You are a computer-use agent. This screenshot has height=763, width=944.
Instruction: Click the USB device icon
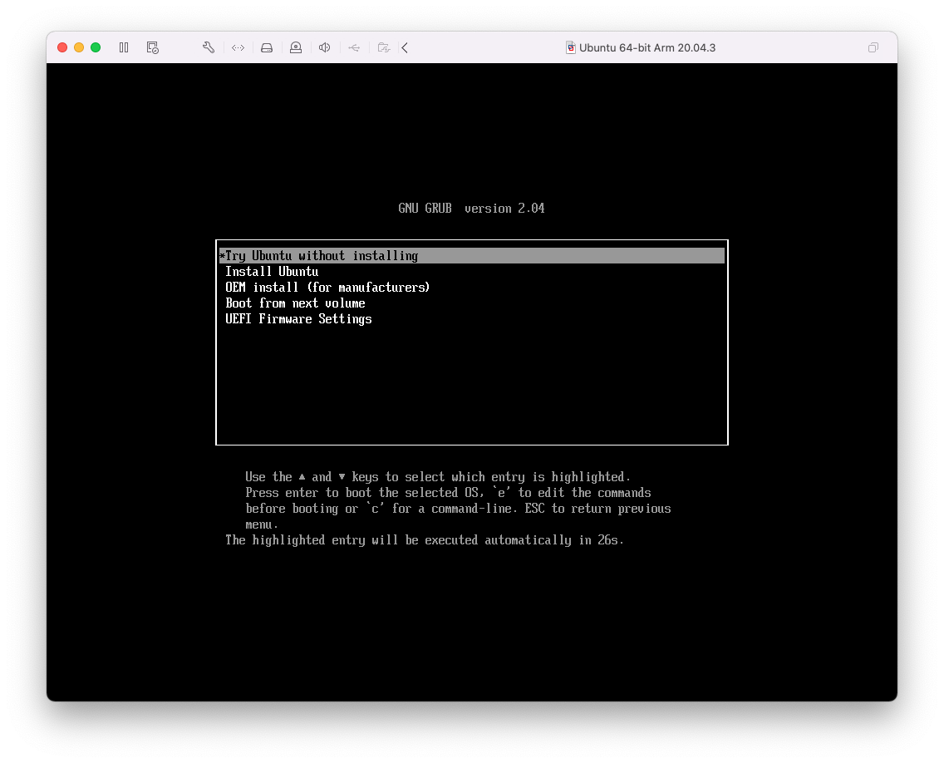click(x=354, y=47)
